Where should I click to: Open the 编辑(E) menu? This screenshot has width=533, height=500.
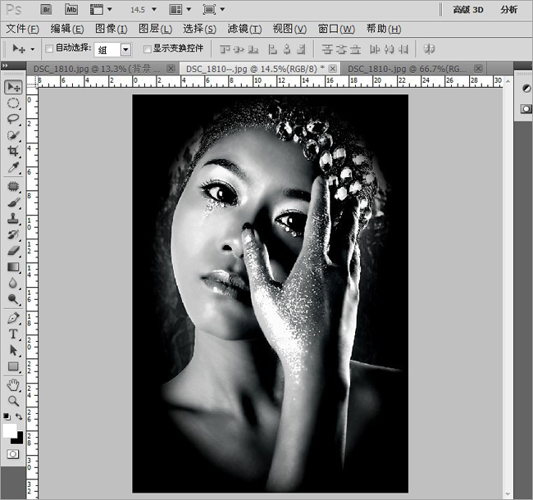coord(67,30)
